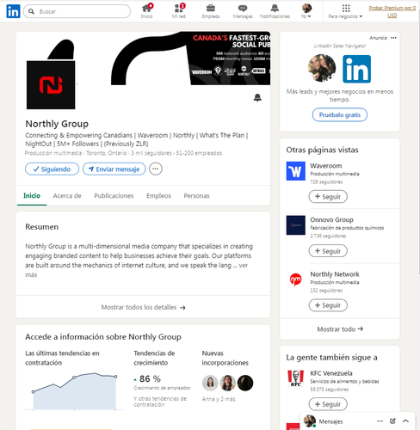
Task: Click Anna's avatar under Nuevas incorporaciones
Action: pos(210,383)
